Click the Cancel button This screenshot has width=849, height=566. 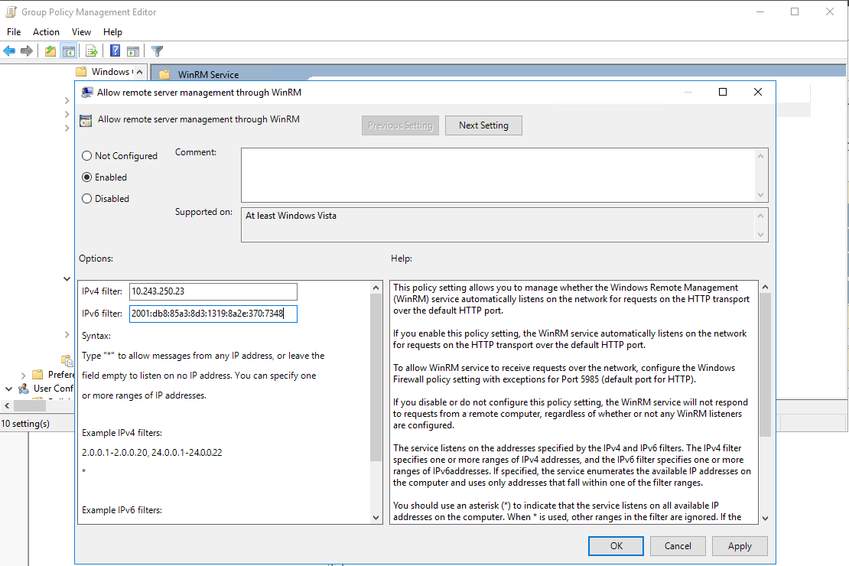click(678, 546)
